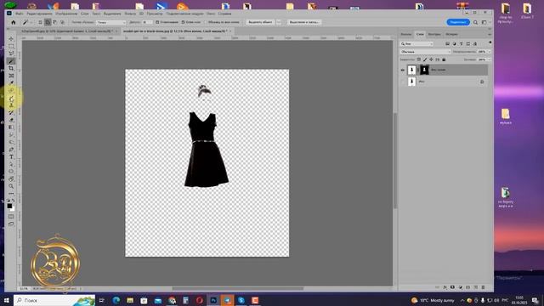Select the Pen tool

11,150
